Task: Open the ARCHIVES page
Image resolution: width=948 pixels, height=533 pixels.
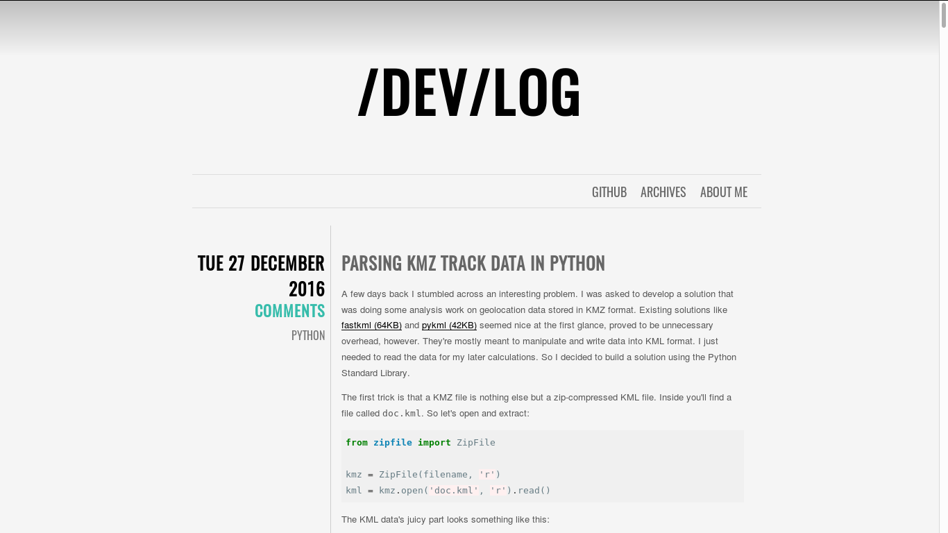Action: (x=663, y=192)
